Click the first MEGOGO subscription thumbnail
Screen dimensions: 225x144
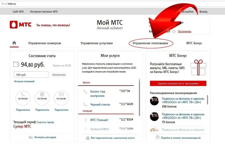point(155,101)
